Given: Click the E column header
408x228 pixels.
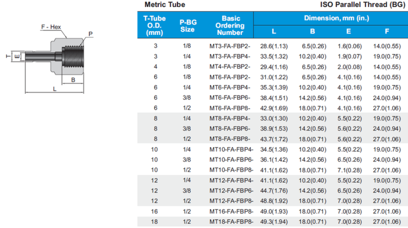Looking at the screenshot, I should tap(348, 32).
